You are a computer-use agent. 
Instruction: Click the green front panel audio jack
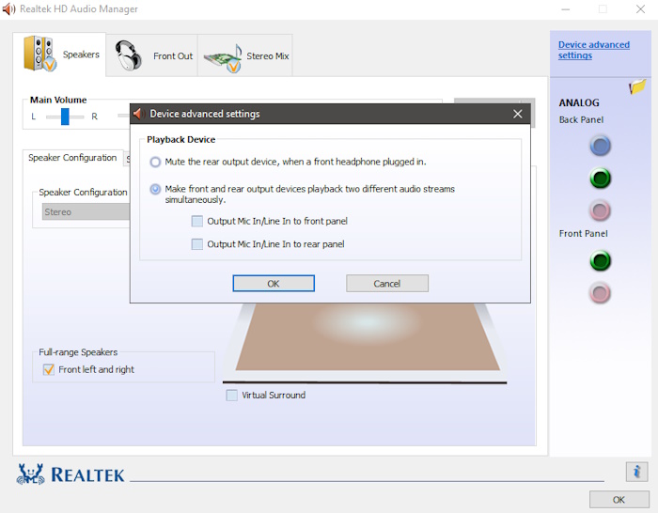pos(600,260)
